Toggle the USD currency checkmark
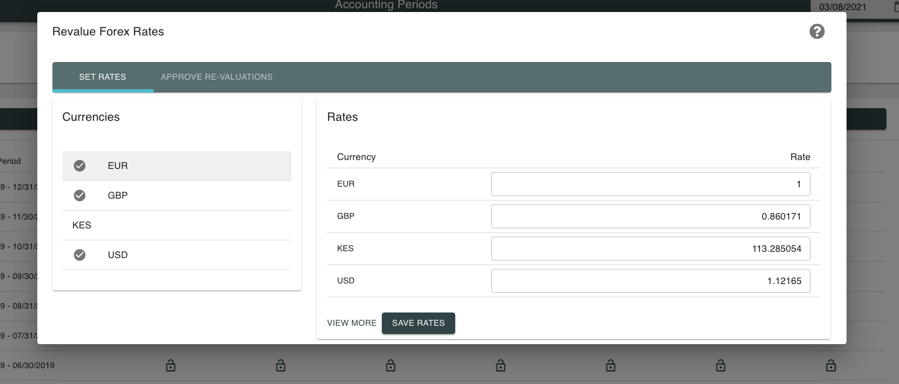The height and width of the screenshot is (384, 899). coord(79,255)
